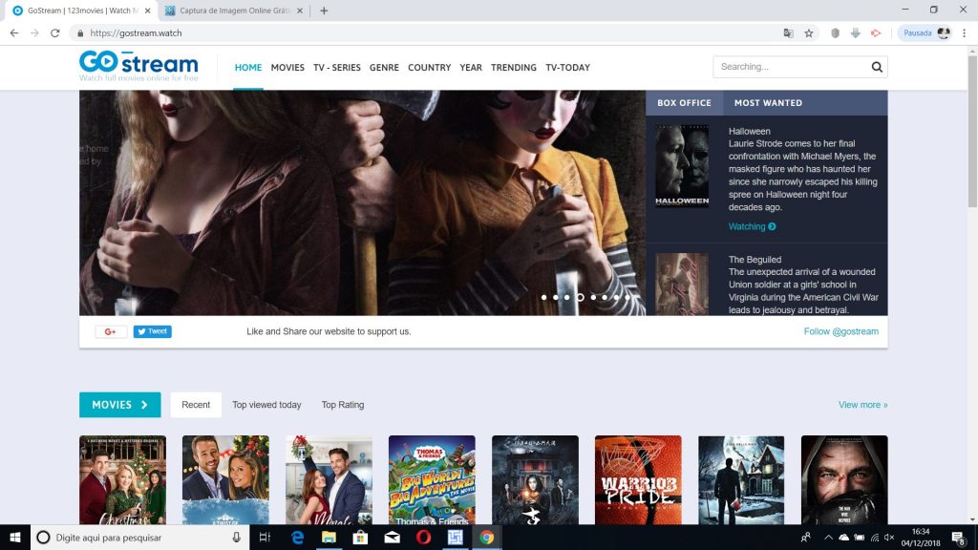
Task: Open the TRENDING navigation item
Action: [x=514, y=67]
